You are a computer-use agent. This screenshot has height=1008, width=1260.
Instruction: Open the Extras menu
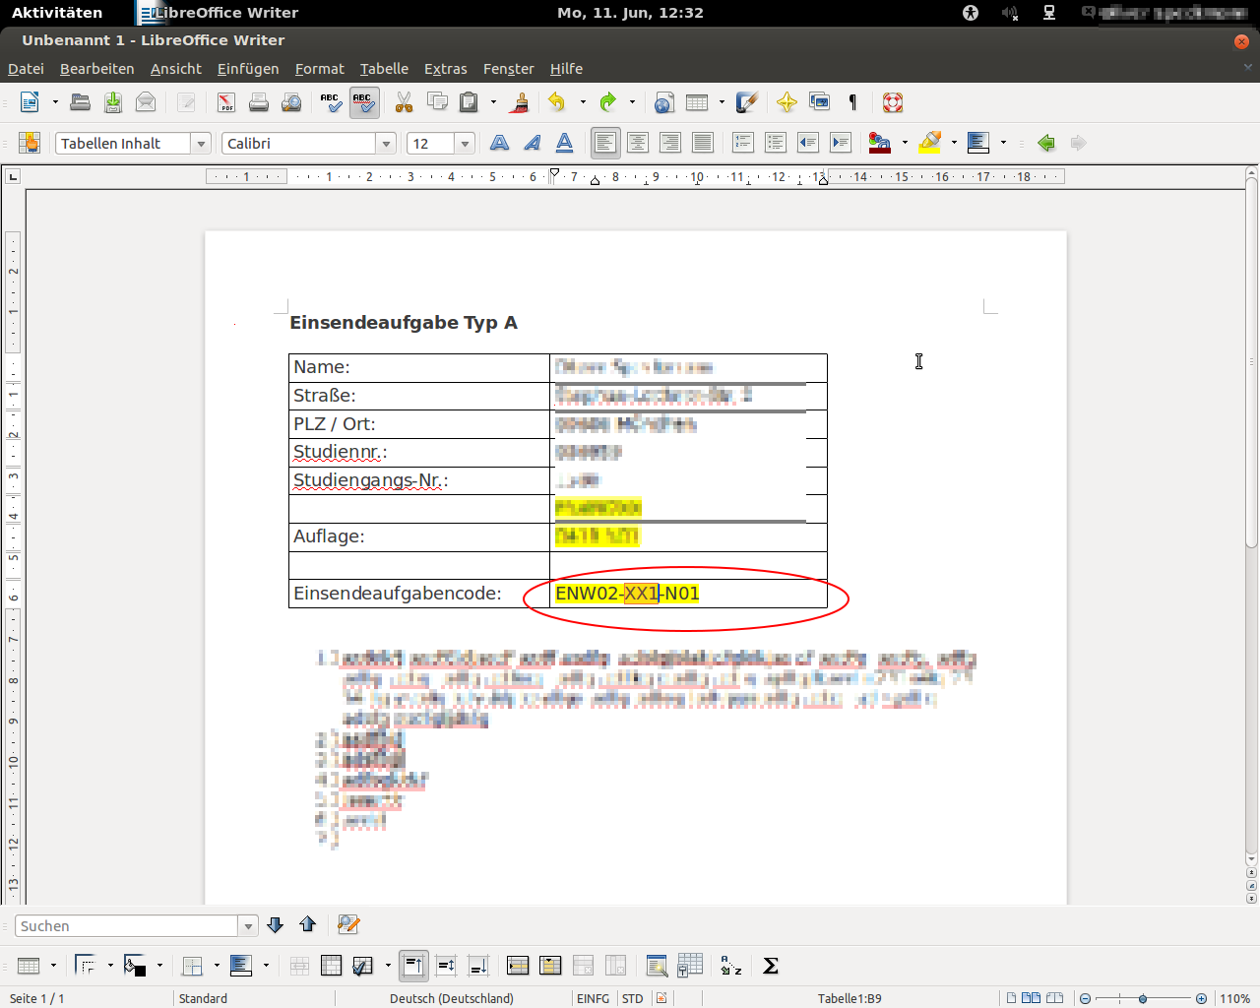[x=446, y=69]
